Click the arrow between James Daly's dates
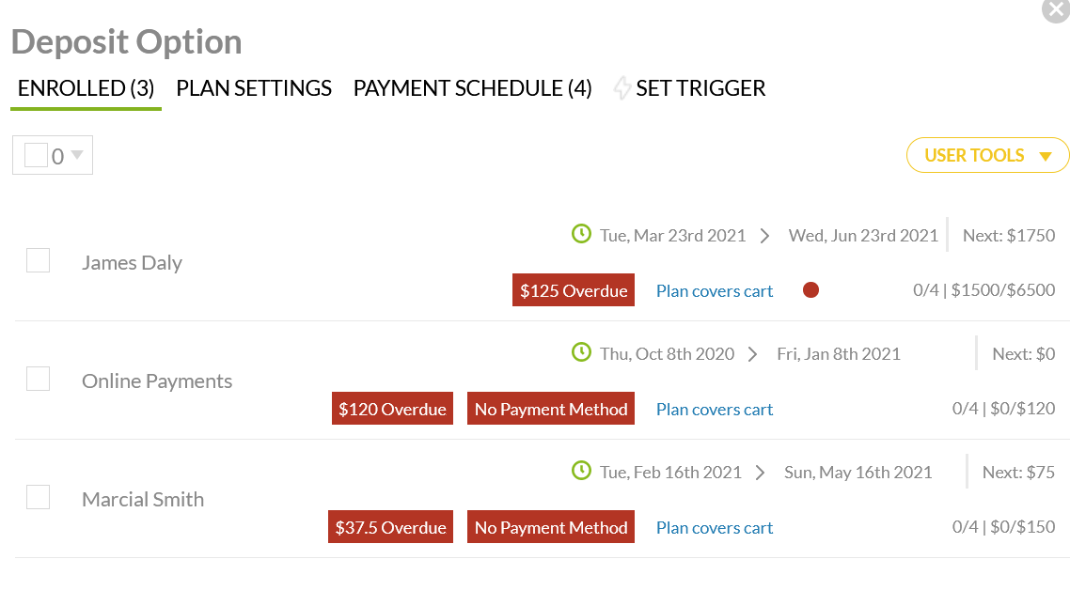Screen dimensions: 1070x606 click(x=765, y=236)
